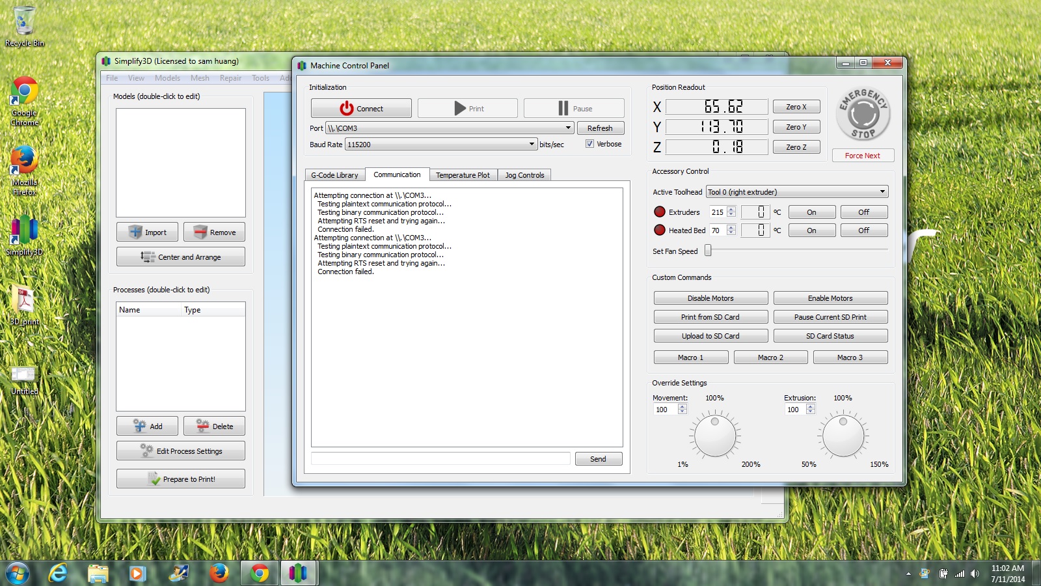This screenshot has width=1041, height=586.
Task: Click Firefox icon in taskbar
Action: [x=219, y=573]
